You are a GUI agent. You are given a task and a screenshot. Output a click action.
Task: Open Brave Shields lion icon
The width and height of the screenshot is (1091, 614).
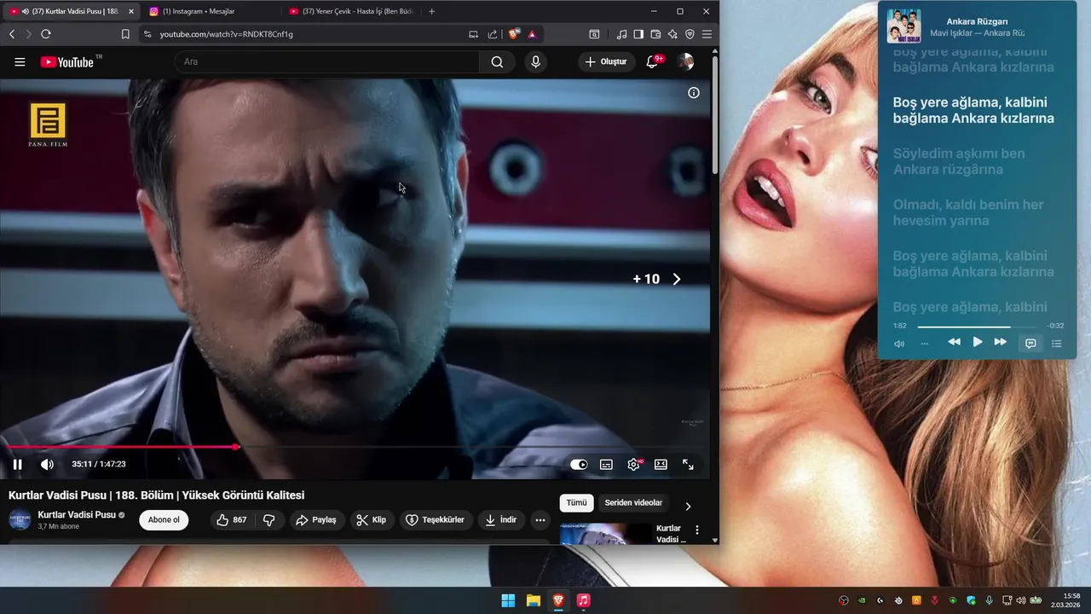[514, 34]
